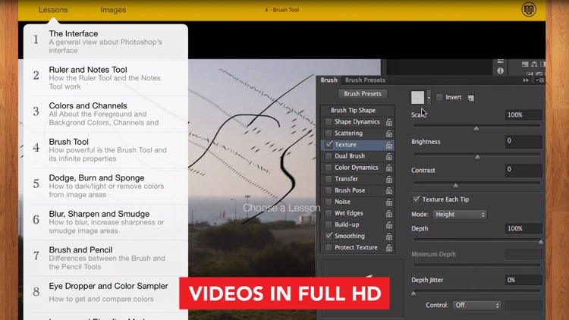Open lesson 2 Ruler and Notes Tool
Viewport: 569px width, 320px height.
[x=105, y=77]
